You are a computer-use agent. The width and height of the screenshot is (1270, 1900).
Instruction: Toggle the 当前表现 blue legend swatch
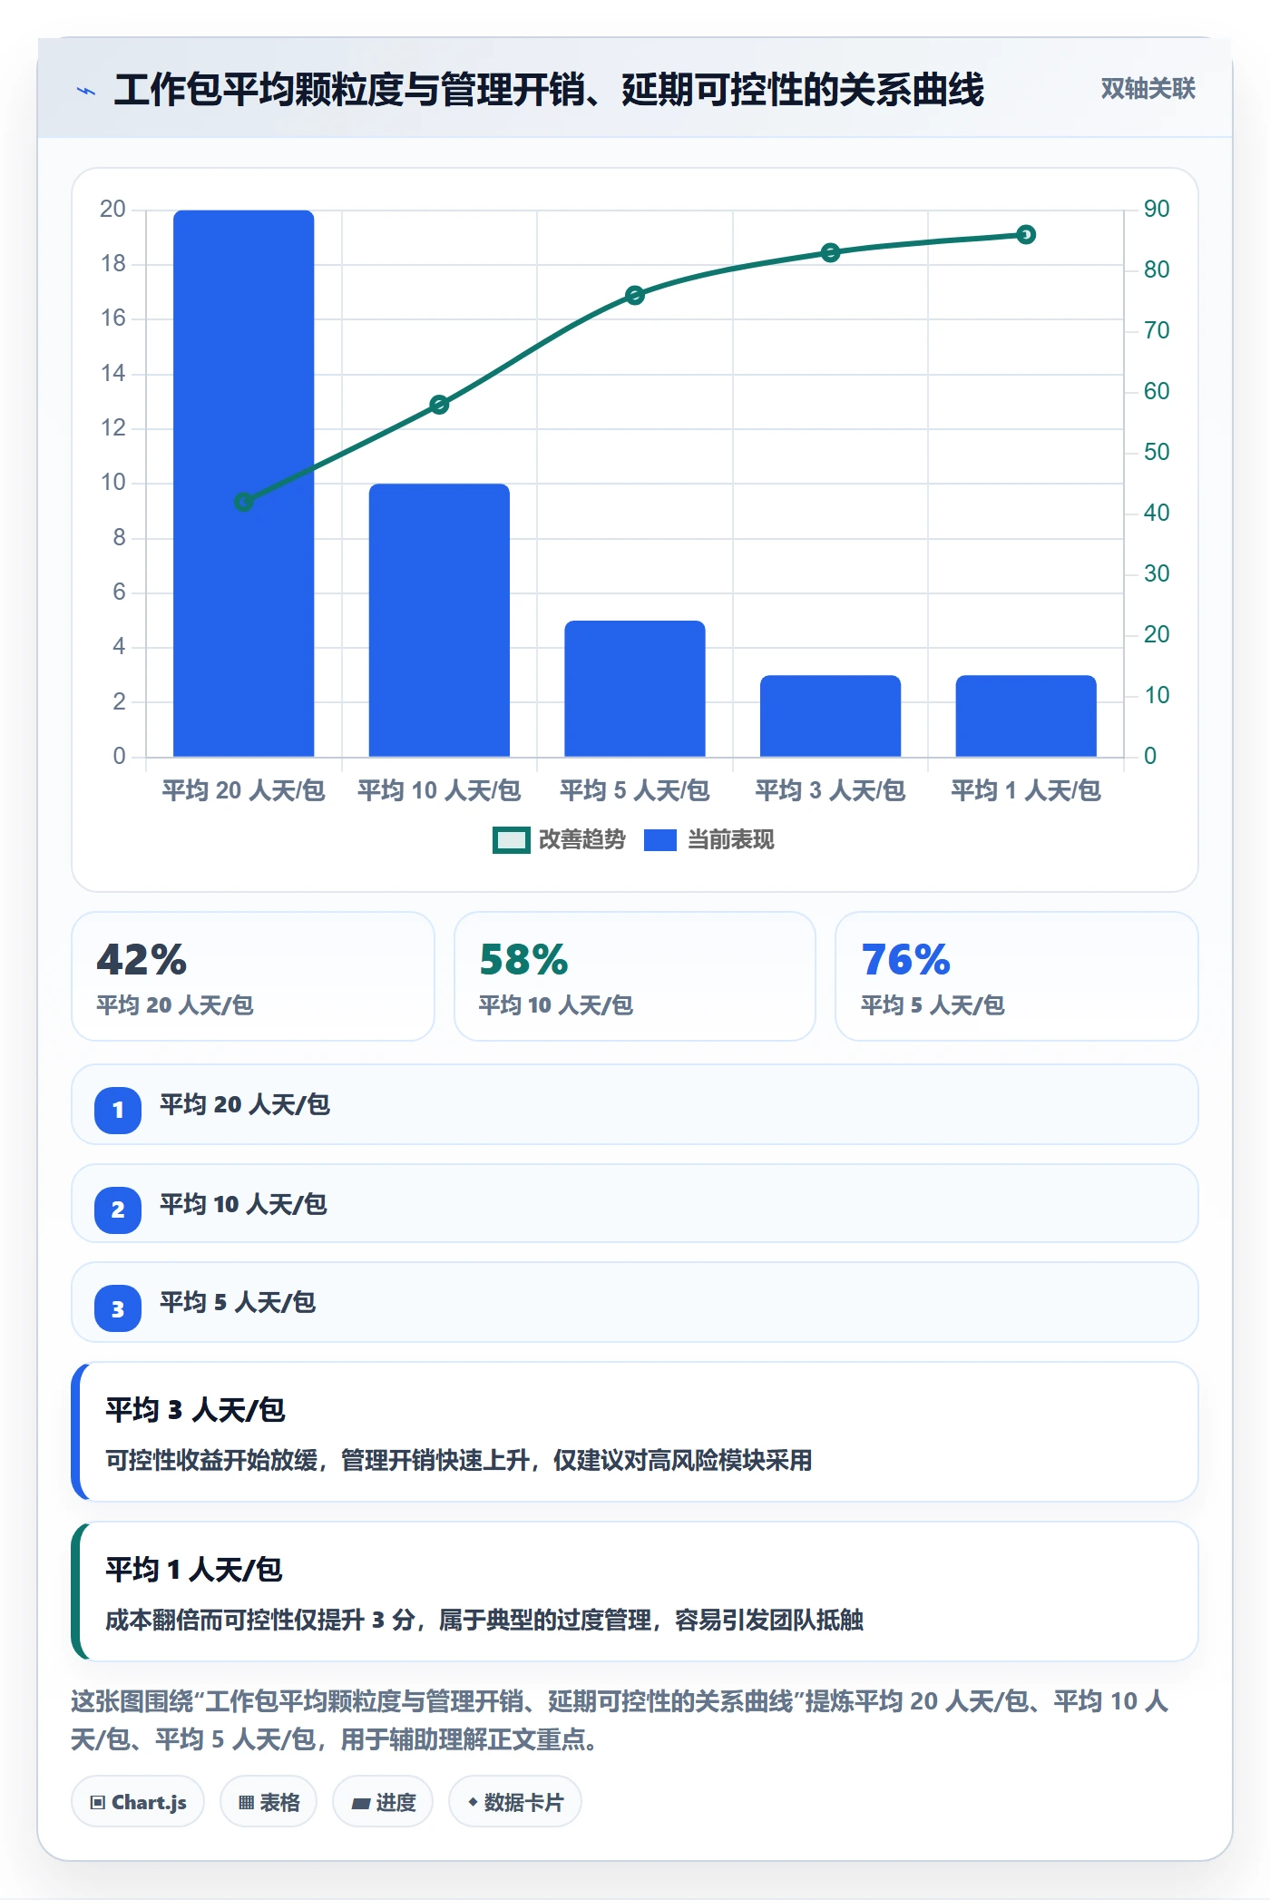(659, 840)
